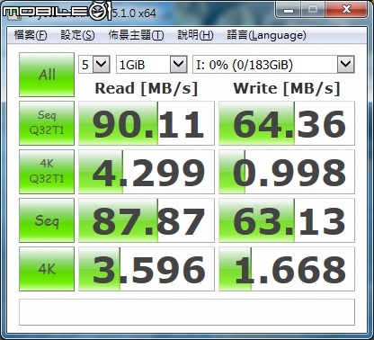The width and height of the screenshot is (374, 340).
Task: Start the Seq Q32T1 test
Action: pos(47,123)
